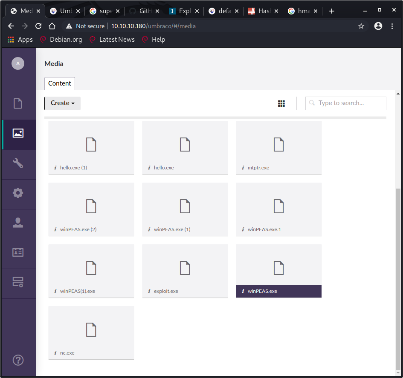Select the Content tab

click(x=60, y=83)
